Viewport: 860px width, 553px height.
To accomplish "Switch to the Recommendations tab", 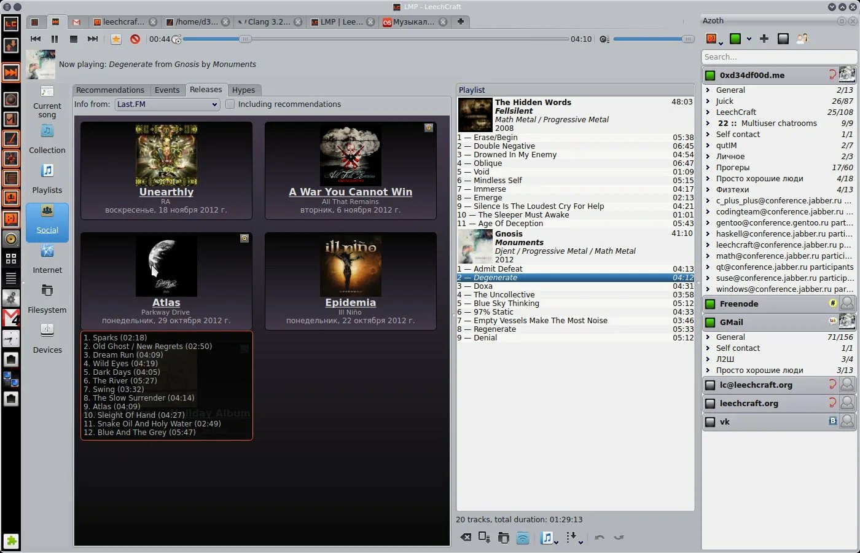I will [110, 90].
